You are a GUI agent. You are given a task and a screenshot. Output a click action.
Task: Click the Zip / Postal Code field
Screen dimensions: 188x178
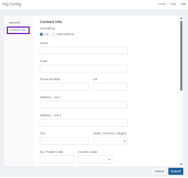click(x=57, y=159)
